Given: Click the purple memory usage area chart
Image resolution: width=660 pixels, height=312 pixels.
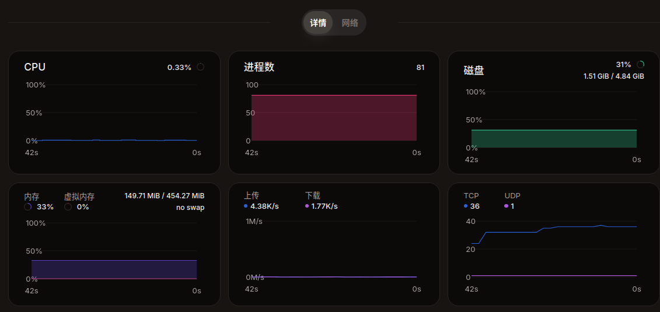Looking at the screenshot, I should pyautogui.click(x=114, y=269).
